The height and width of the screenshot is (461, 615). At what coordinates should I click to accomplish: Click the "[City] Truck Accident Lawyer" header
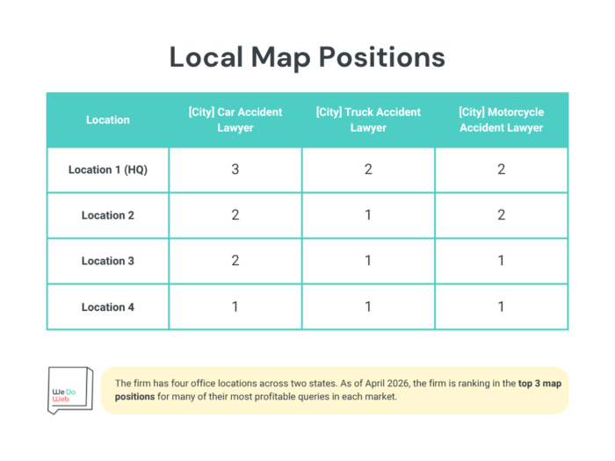click(x=368, y=120)
